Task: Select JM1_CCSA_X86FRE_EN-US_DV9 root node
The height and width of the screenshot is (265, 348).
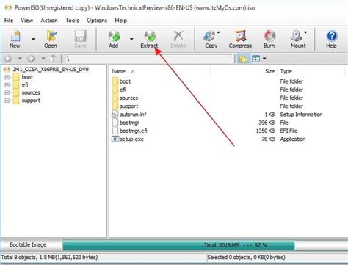Action: 51,70
